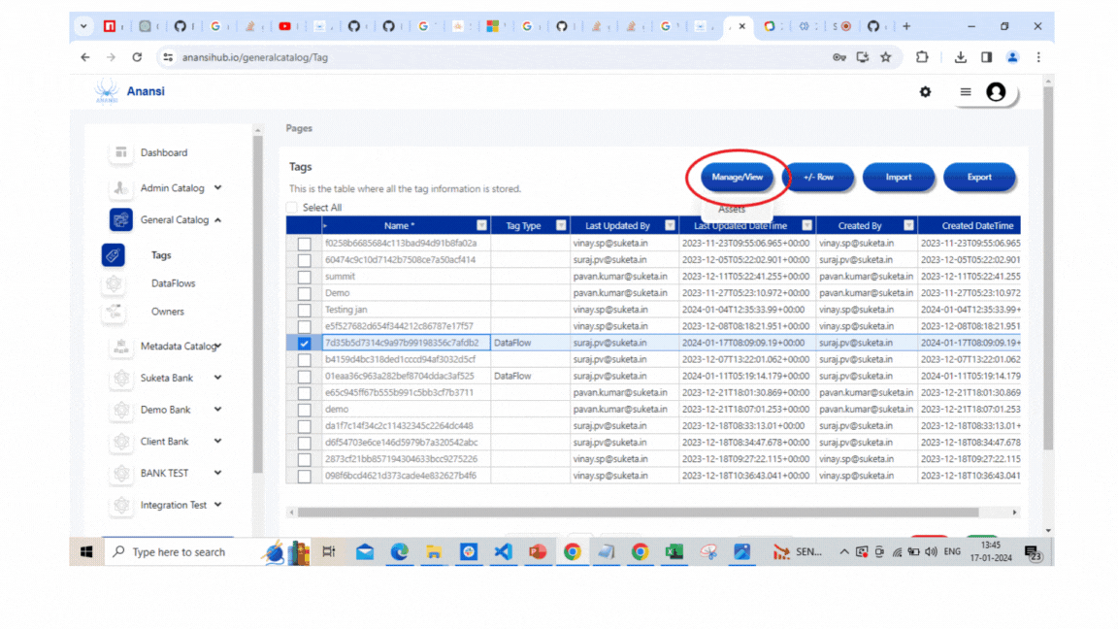Expand the Admin Catalog section
This screenshot has height=629, width=1118.
point(217,188)
